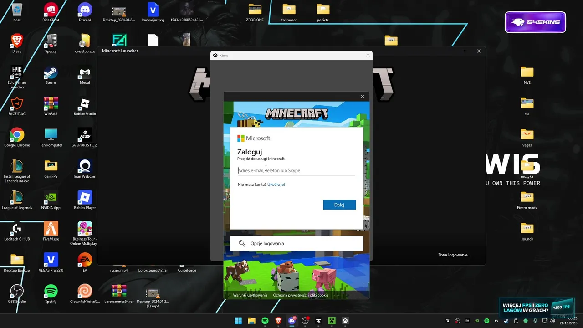Select Brave browser desktop shortcut
This screenshot has height=328, width=583.
click(17, 44)
